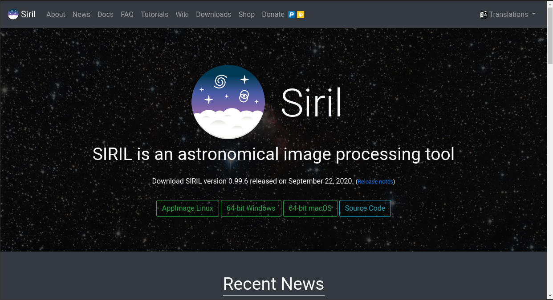Open the Wiki link
This screenshot has width=553, height=300.
(182, 14)
